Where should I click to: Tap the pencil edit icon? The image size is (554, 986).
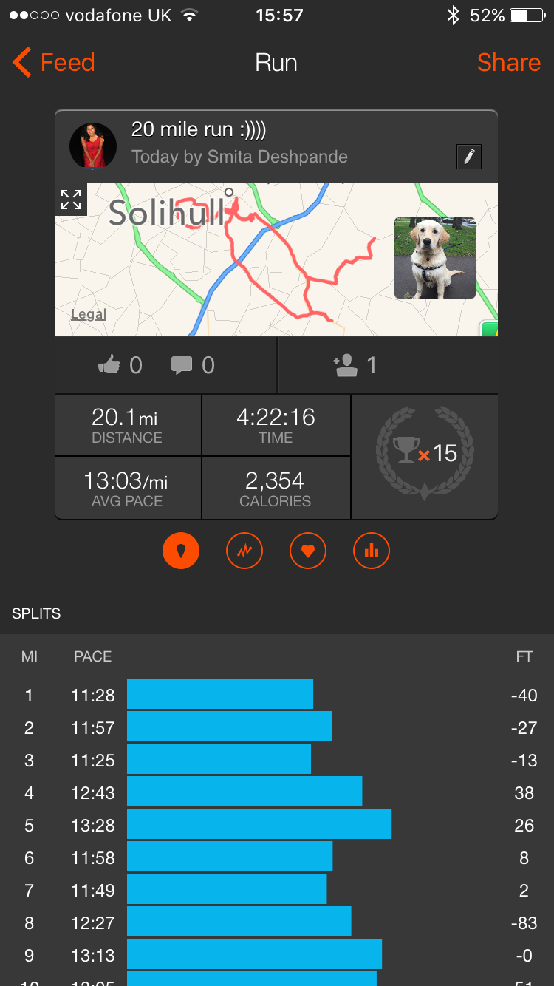pos(469,157)
